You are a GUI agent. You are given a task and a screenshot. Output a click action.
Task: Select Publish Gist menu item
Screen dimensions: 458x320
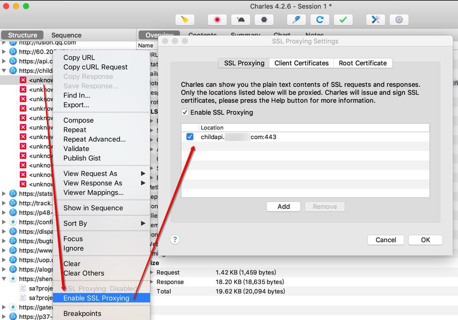pyautogui.click(x=102, y=158)
